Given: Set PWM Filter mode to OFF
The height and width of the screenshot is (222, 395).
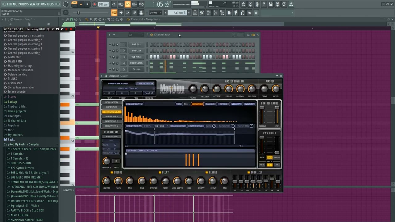Looking at the screenshot, I should click(262, 165).
